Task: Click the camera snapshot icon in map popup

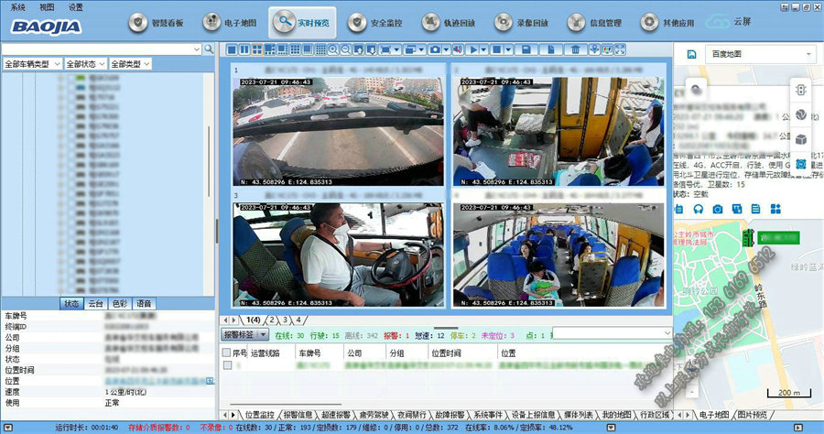Action: [718, 210]
